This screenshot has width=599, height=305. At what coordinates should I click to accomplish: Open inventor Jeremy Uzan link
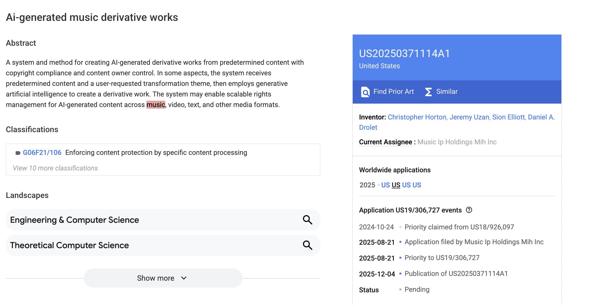pyautogui.click(x=469, y=117)
